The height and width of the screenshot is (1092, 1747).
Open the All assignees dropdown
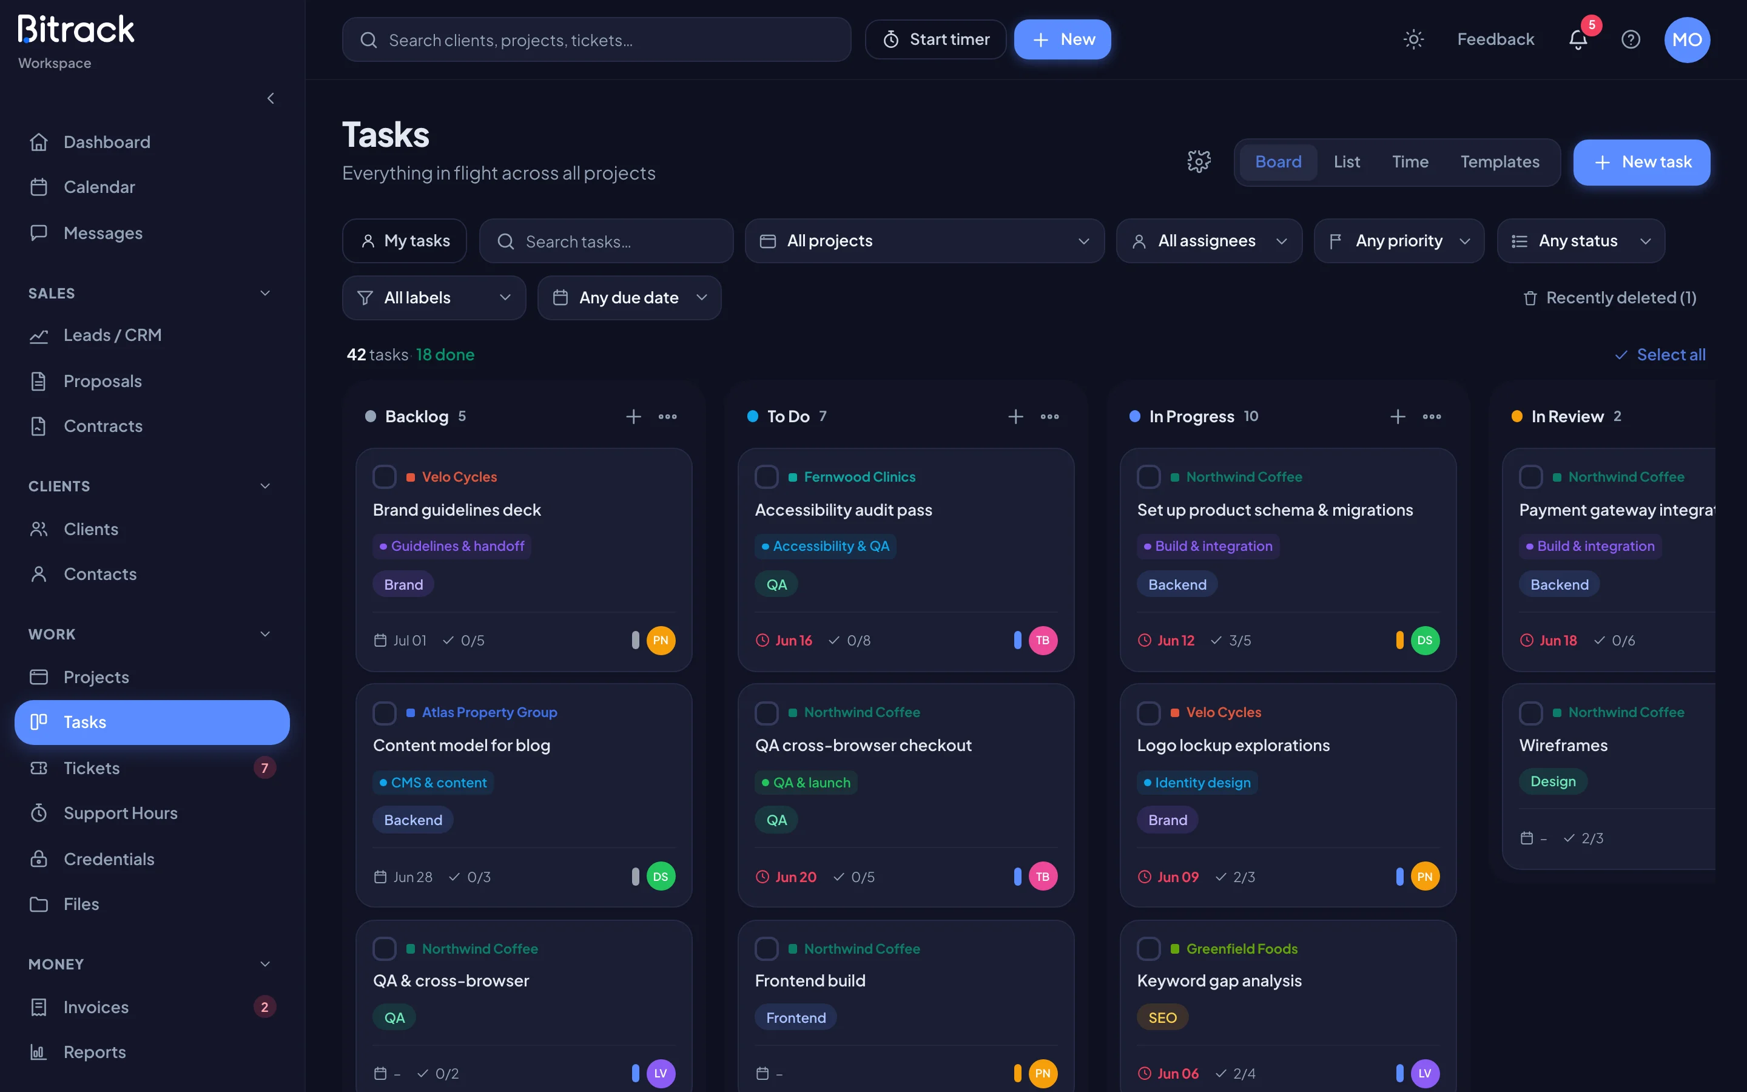point(1208,240)
